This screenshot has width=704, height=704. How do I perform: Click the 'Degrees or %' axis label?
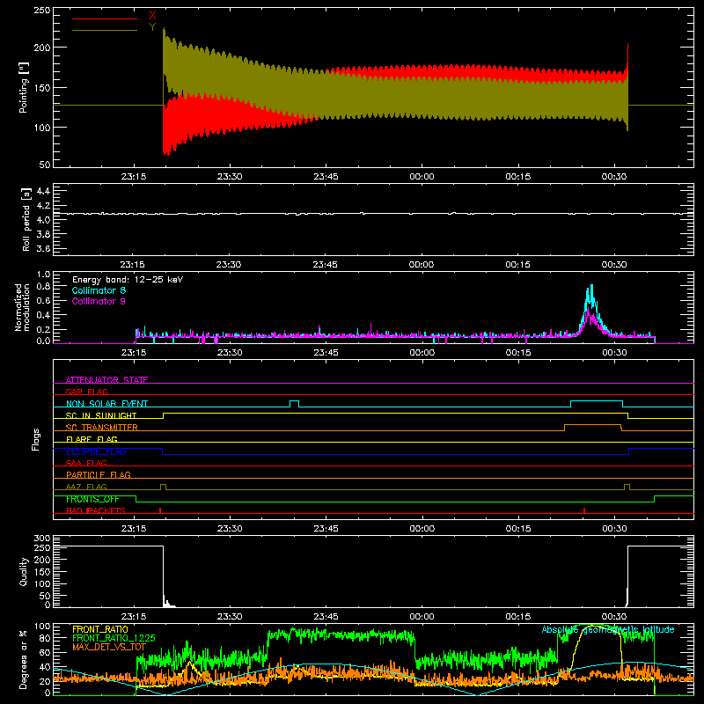coord(24,660)
